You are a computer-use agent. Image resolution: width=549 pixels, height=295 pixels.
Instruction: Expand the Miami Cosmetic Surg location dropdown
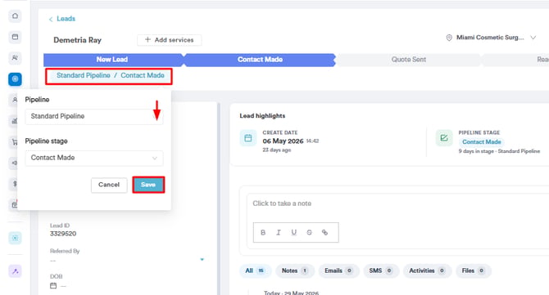(x=533, y=38)
